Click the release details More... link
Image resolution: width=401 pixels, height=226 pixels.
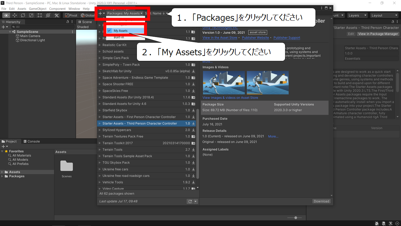pos(273,137)
